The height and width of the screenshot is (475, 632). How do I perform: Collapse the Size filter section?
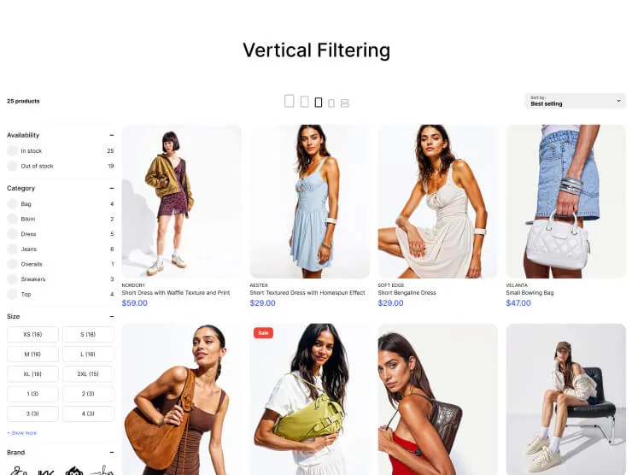(112, 317)
